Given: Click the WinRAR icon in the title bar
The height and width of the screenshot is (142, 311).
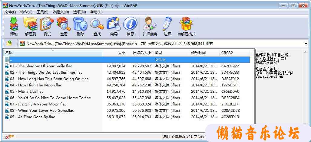Looking at the screenshot, I should [x=5, y=5].
